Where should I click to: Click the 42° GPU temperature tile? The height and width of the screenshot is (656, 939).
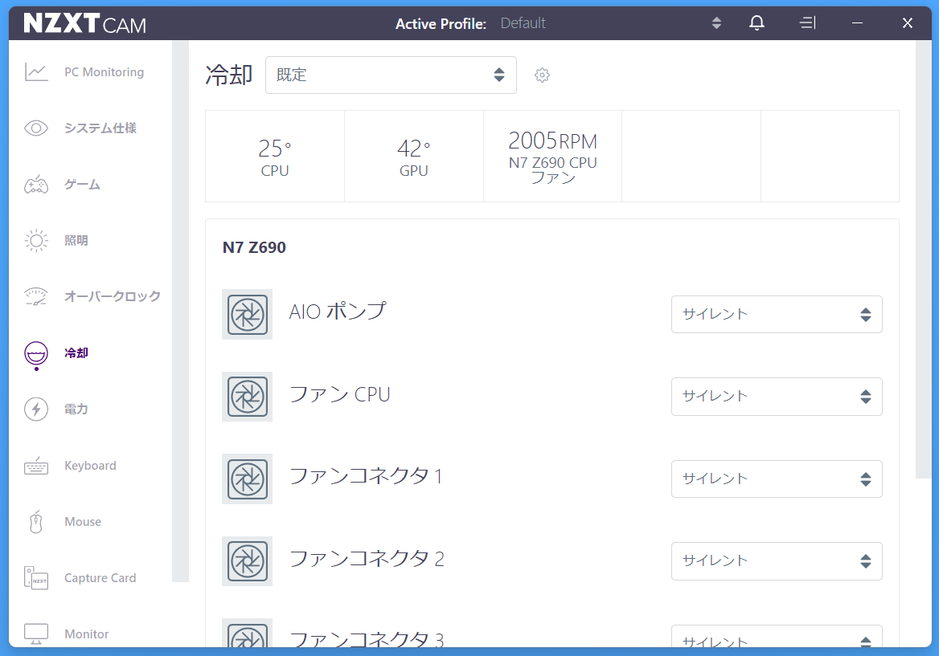click(x=414, y=156)
